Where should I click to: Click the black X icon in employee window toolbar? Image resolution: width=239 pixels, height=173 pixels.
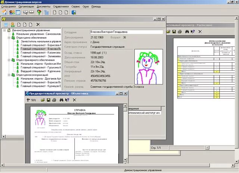[38, 24]
